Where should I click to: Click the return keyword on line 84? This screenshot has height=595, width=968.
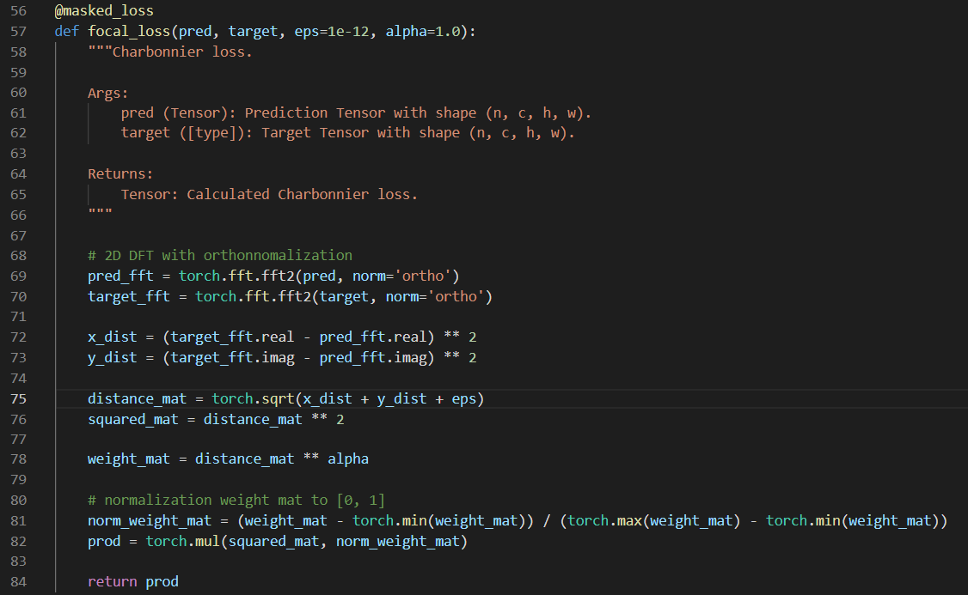coord(113,581)
